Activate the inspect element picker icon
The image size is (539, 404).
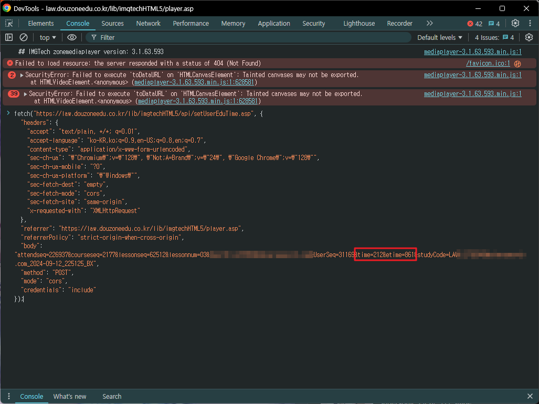pyautogui.click(x=9, y=24)
